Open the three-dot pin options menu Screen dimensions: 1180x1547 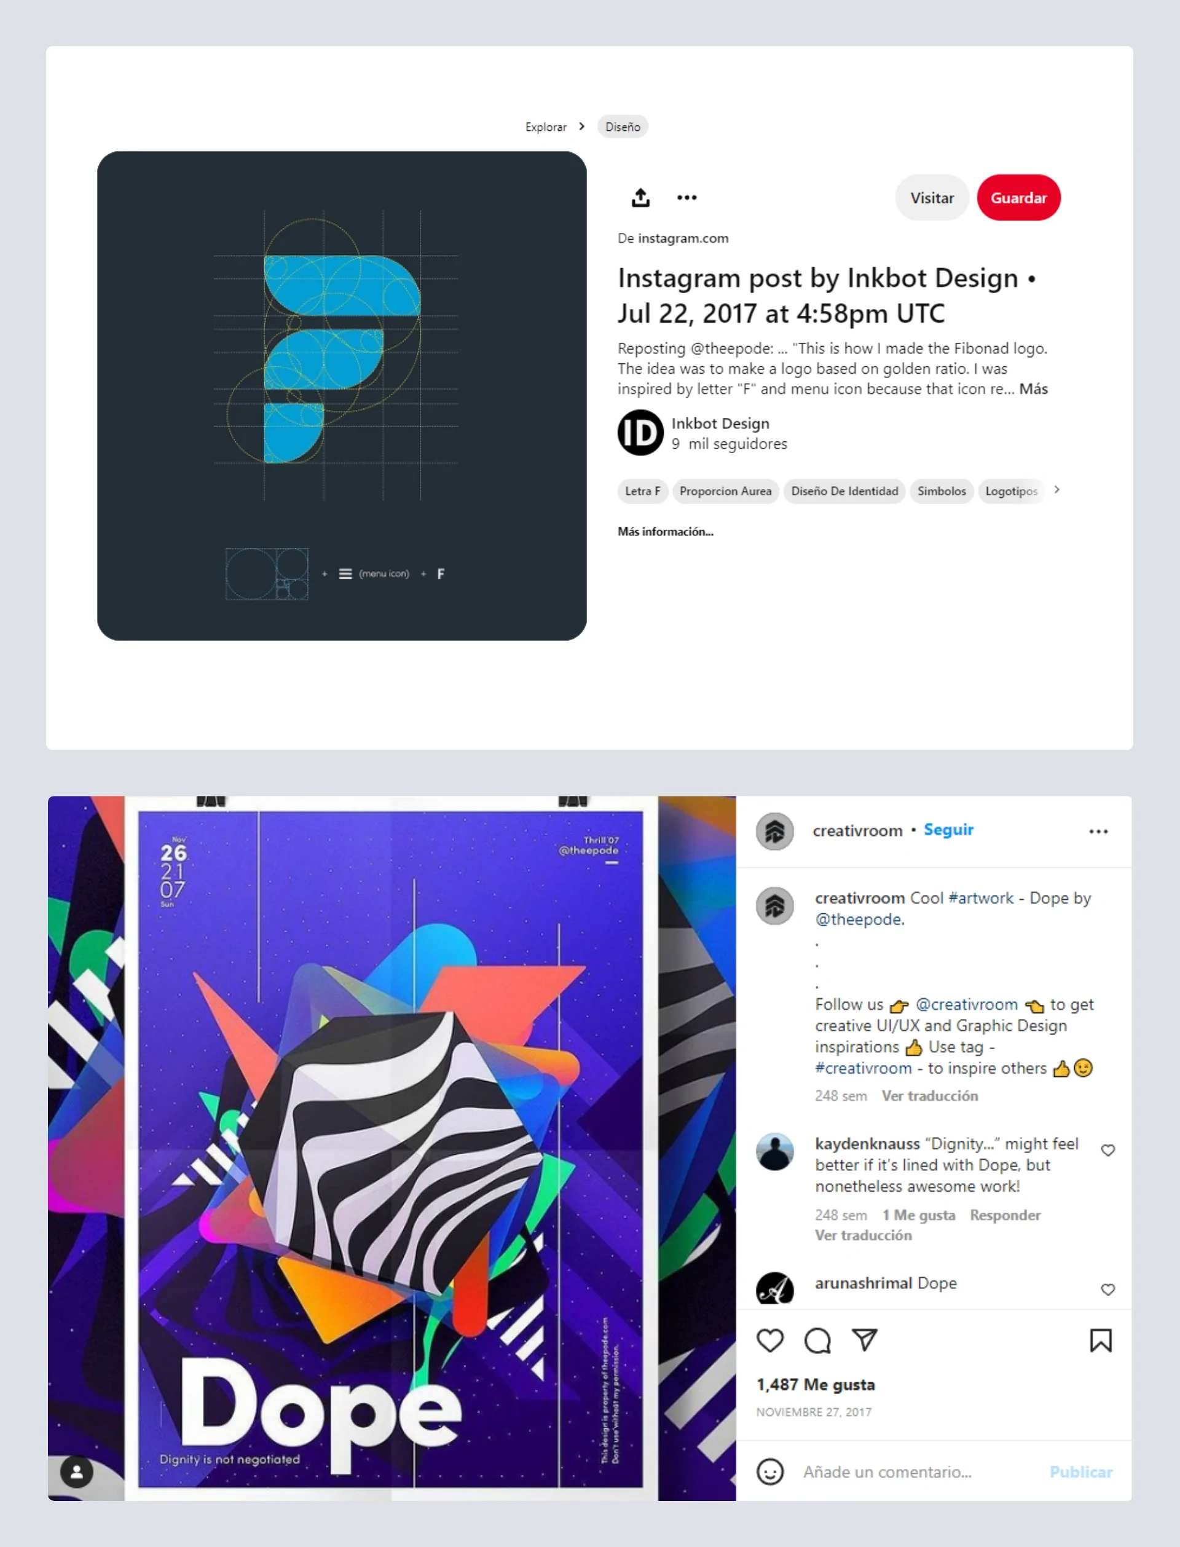point(686,197)
